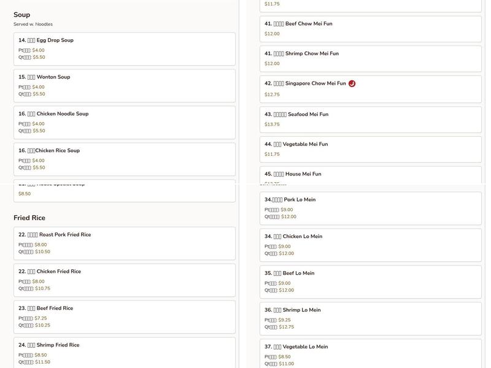
Task: Open the Shrimp Fried Rice card
Action: (x=124, y=353)
